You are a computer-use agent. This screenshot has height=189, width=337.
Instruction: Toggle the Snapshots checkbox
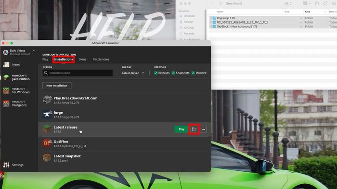[173, 73]
